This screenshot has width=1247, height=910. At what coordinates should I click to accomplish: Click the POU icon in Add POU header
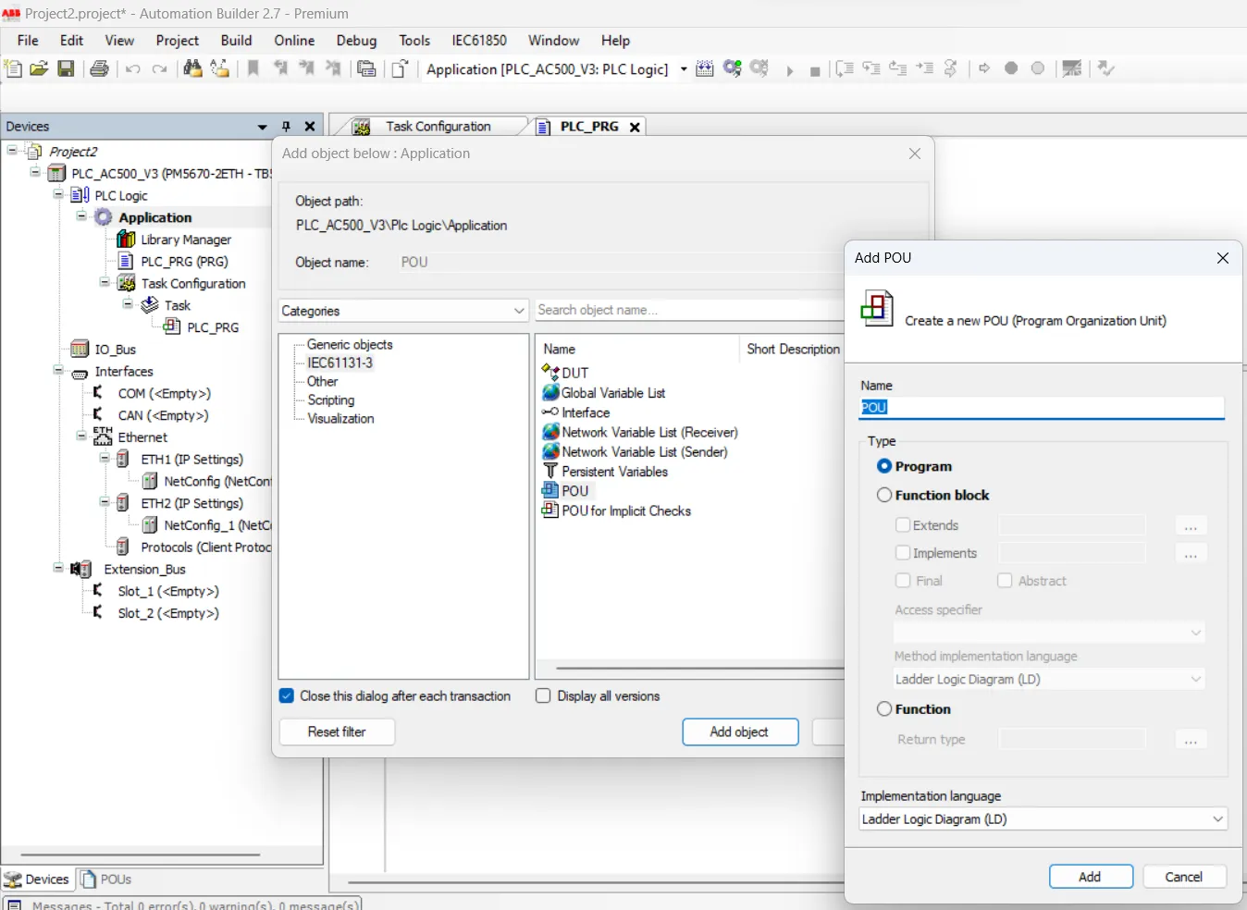pos(876,309)
